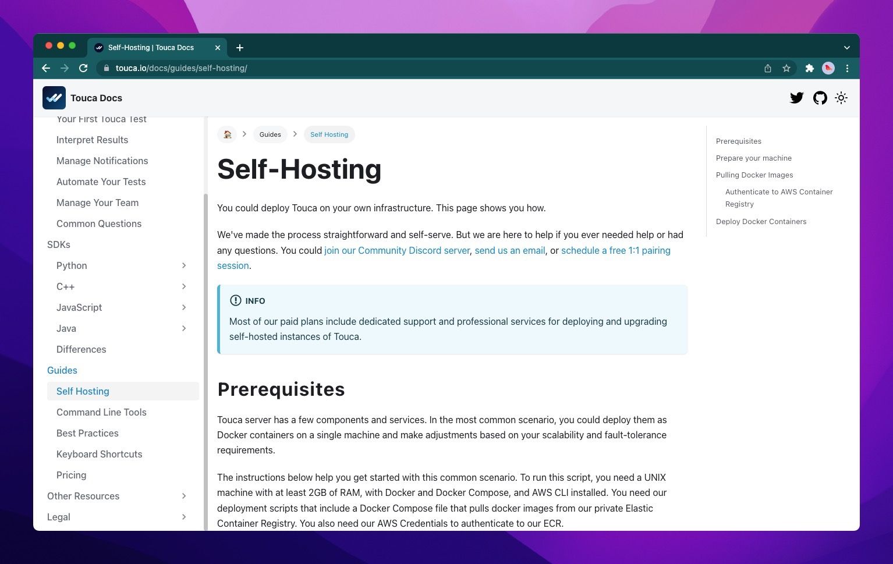Open the extensions puzzle icon
Screen dimensions: 893x564
pos(809,68)
